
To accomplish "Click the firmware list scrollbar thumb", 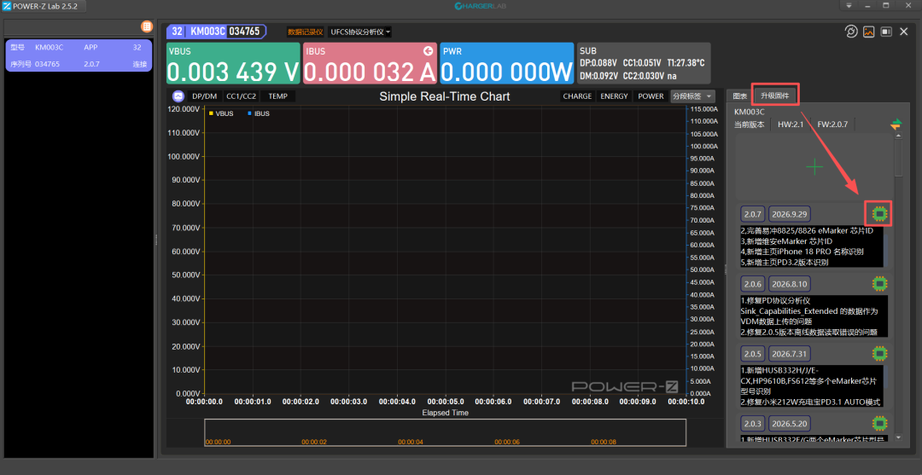I will click(898, 158).
